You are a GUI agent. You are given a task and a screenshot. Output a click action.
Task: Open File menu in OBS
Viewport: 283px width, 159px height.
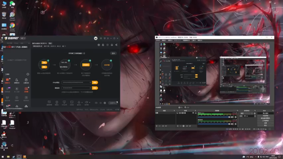click(x=158, y=40)
